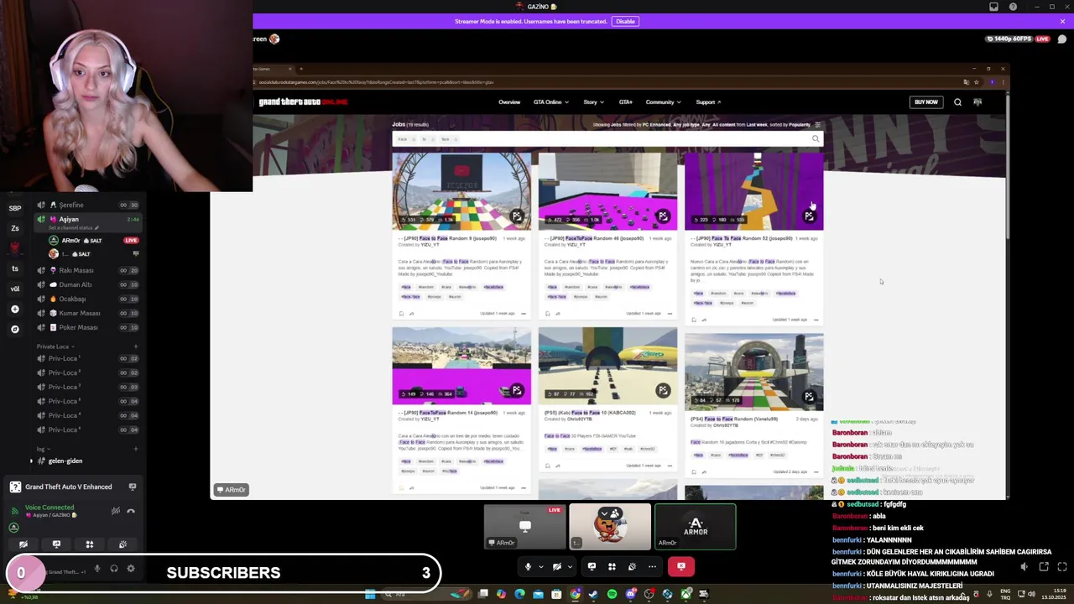
Task: Open the SBP server icon
Action: click(14, 208)
